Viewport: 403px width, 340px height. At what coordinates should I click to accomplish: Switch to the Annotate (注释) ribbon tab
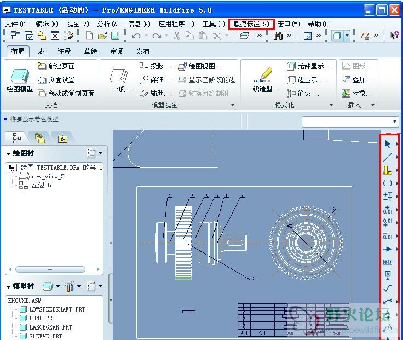(x=64, y=51)
